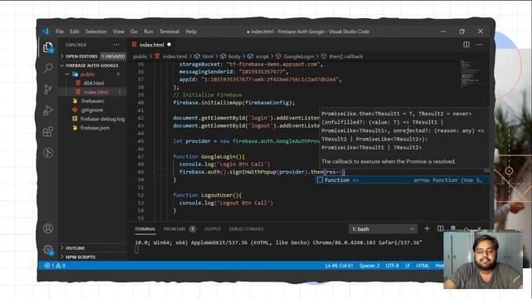Open the View menu
This screenshot has height=299, width=532.
(118, 32)
